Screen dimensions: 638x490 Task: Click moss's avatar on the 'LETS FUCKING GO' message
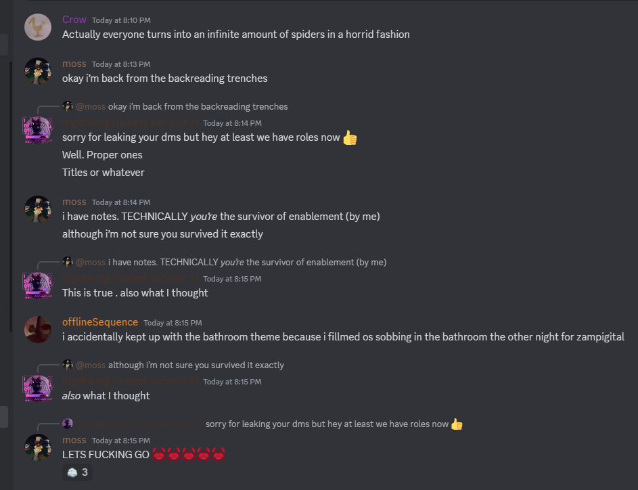(x=38, y=447)
